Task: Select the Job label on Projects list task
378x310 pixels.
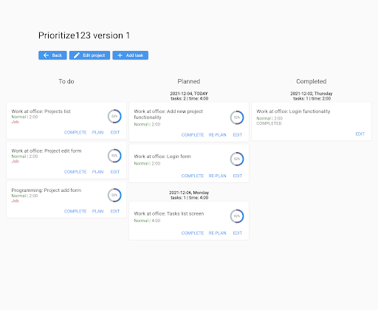Action: click(x=16, y=122)
